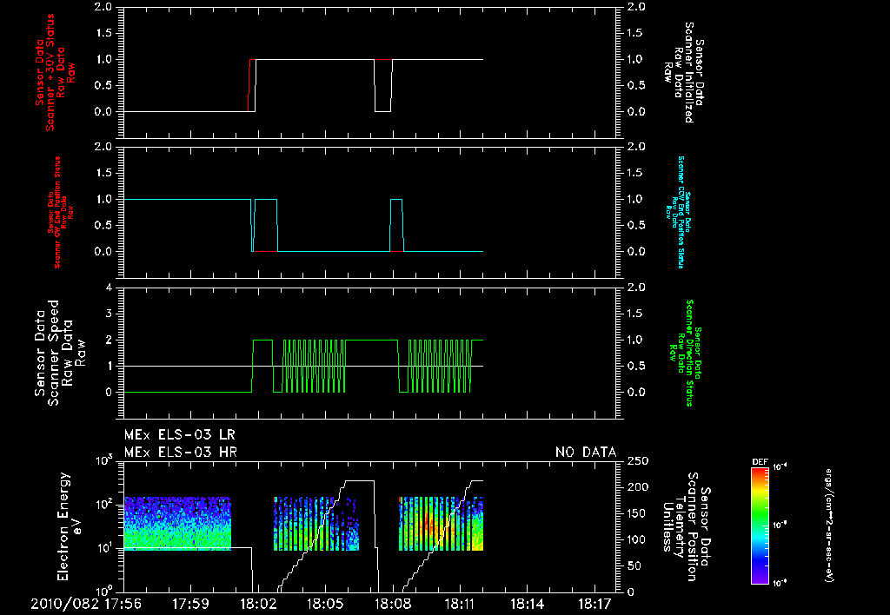Screen dimensions: 890x615
Task: Click the "18:17" time axis label
Action: click(x=594, y=604)
